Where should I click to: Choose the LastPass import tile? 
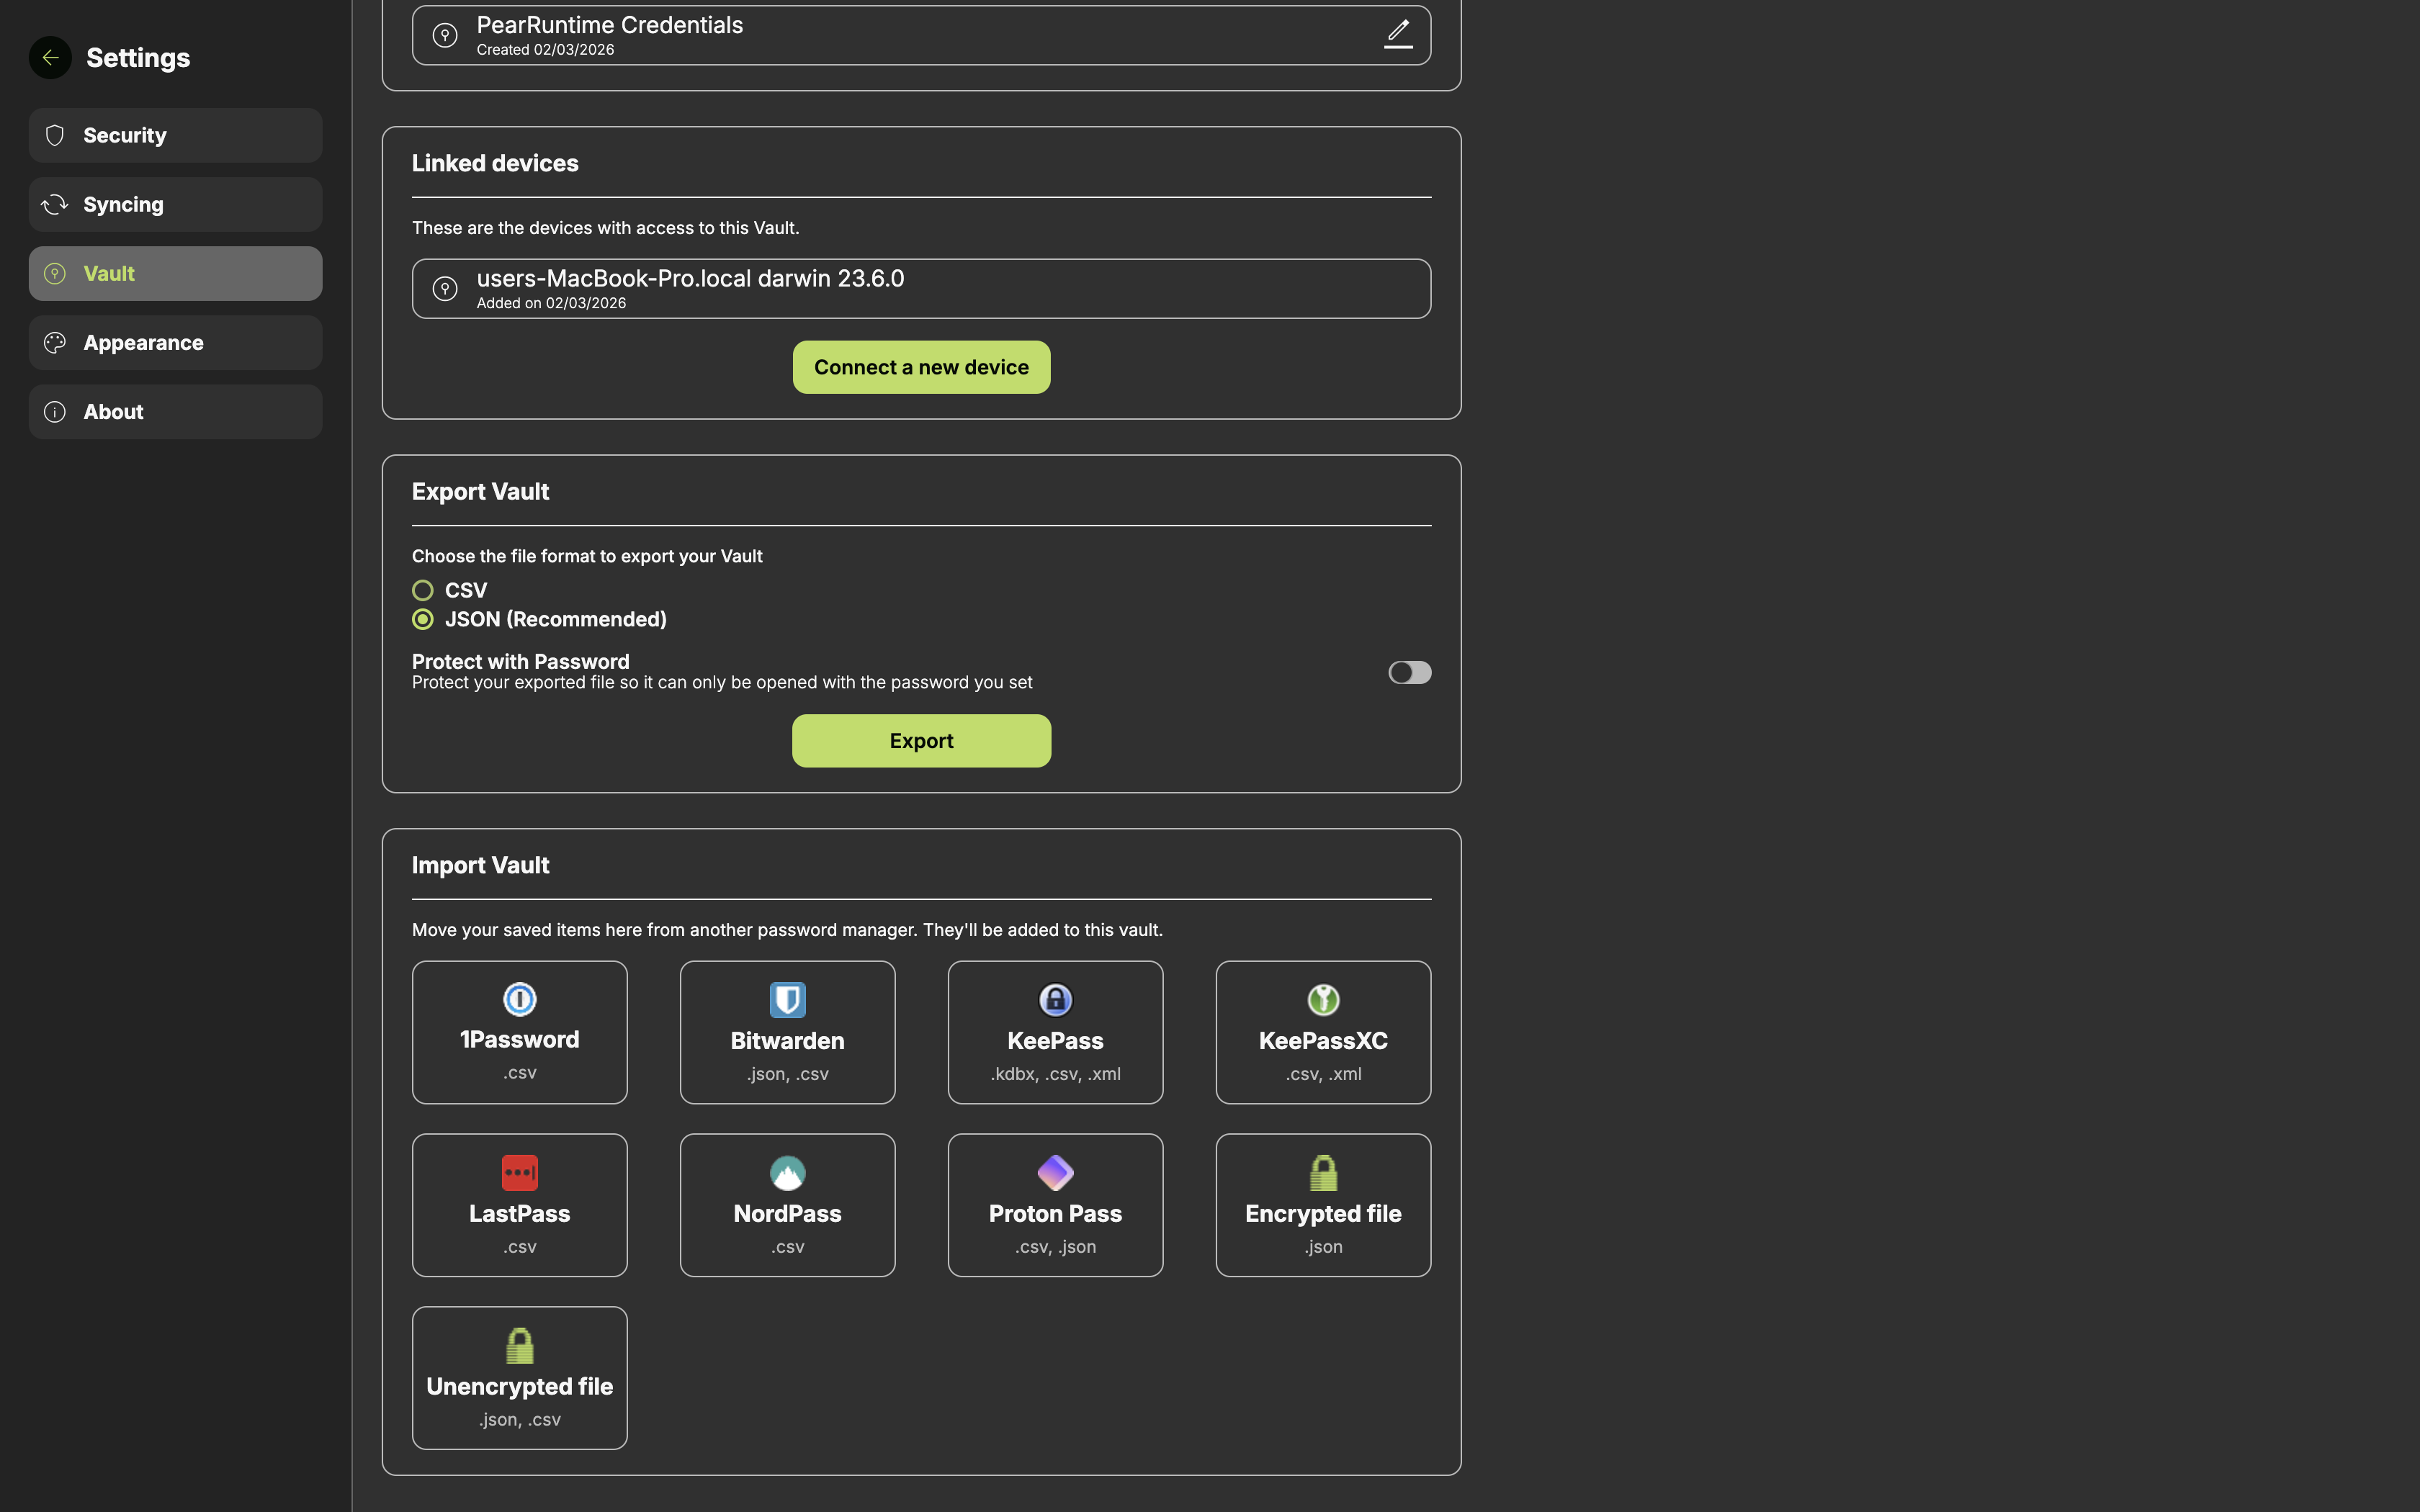[x=519, y=1204]
